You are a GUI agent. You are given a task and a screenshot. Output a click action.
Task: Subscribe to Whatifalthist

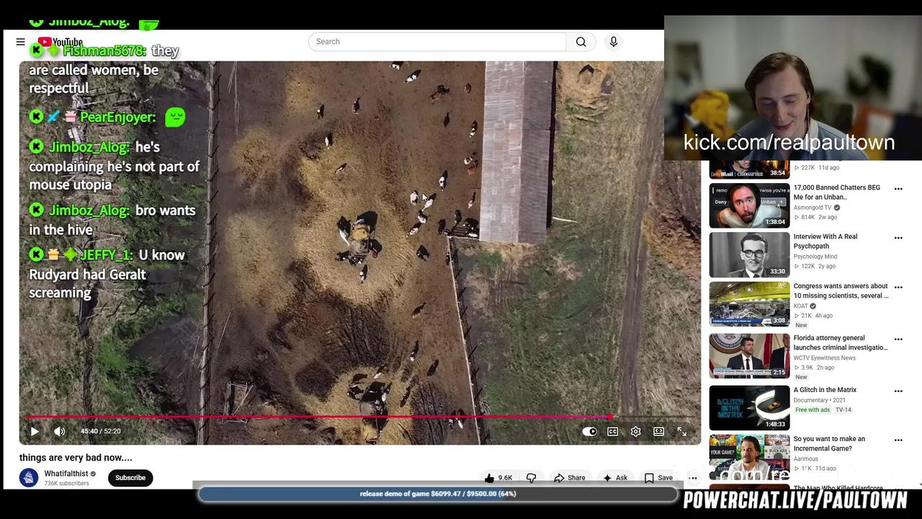click(130, 477)
